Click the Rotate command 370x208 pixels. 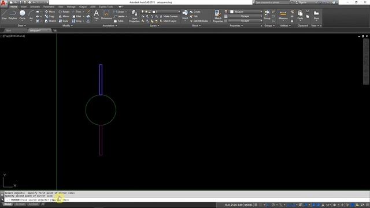click(64, 12)
